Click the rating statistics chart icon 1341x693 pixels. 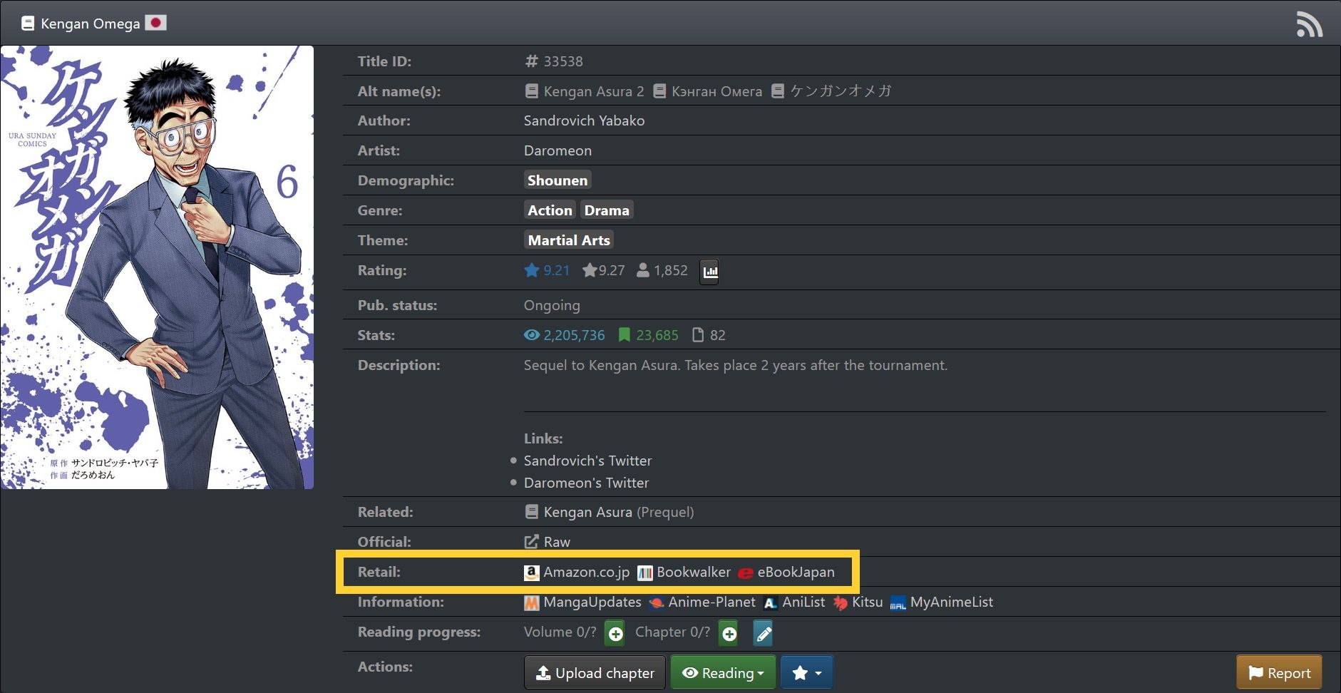pos(709,271)
